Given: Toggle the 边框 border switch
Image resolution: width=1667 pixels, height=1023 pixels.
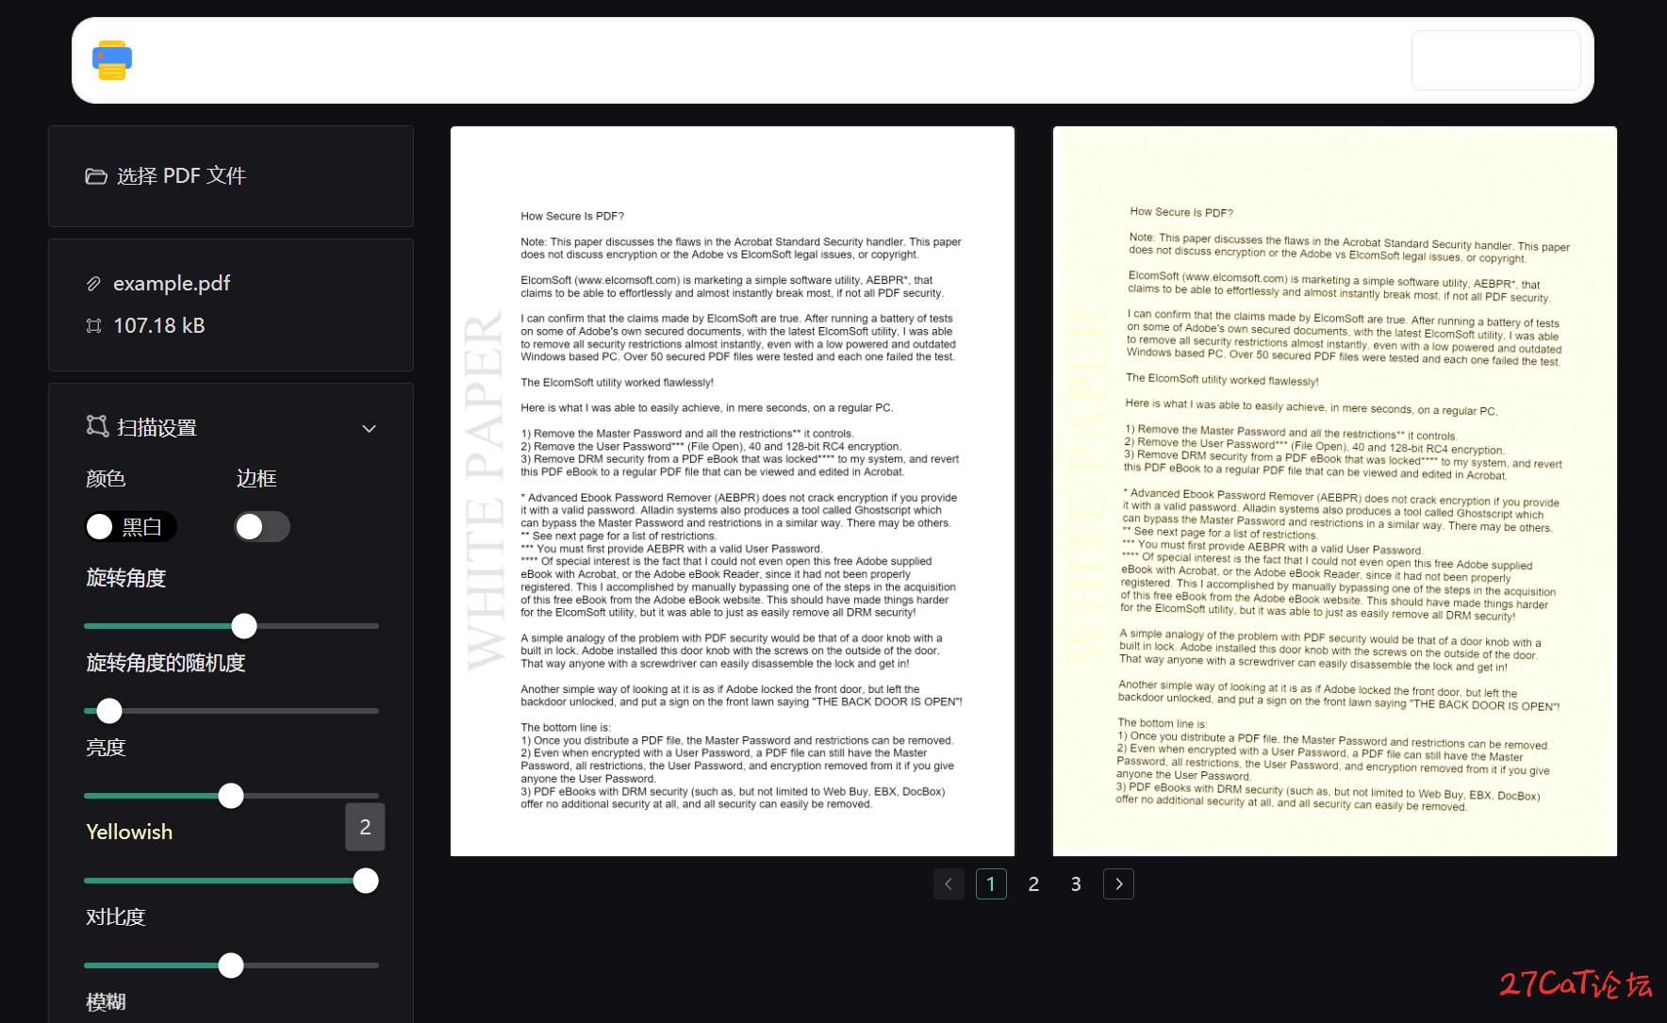Looking at the screenshot, I should pyautogui.click(x=262, y=527).
